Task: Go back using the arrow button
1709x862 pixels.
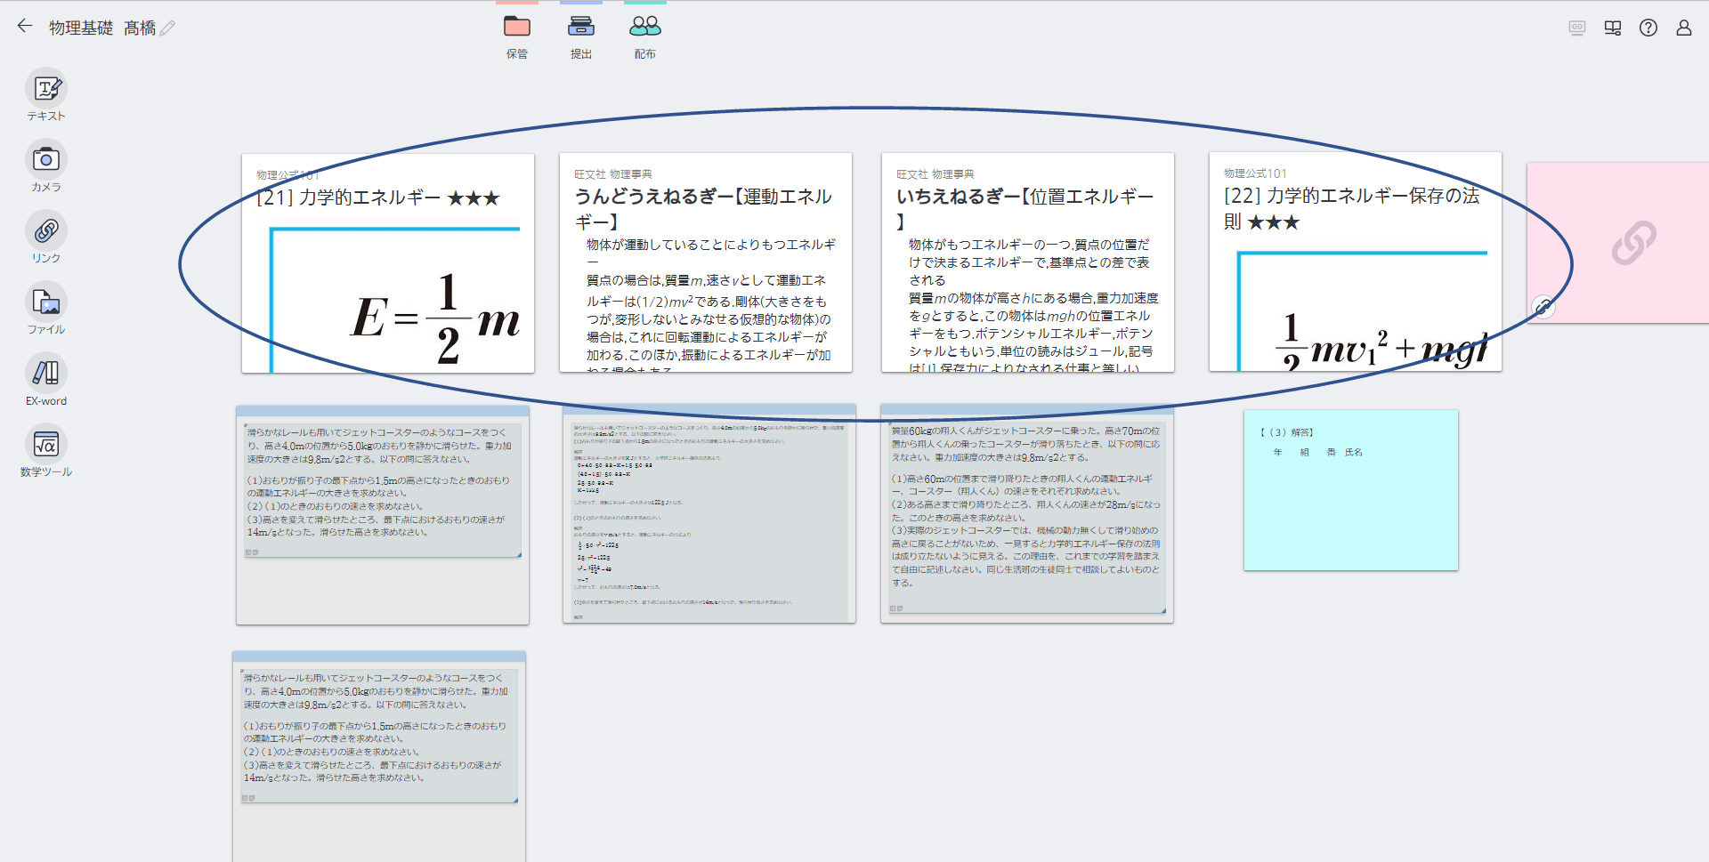Action: tap(24, 26)
